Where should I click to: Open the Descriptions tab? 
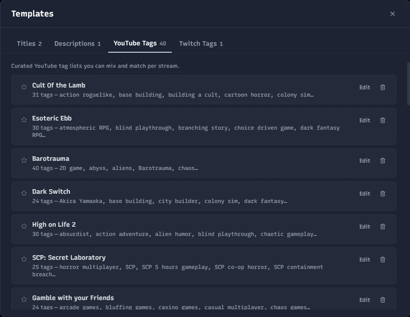coord(77,44)
